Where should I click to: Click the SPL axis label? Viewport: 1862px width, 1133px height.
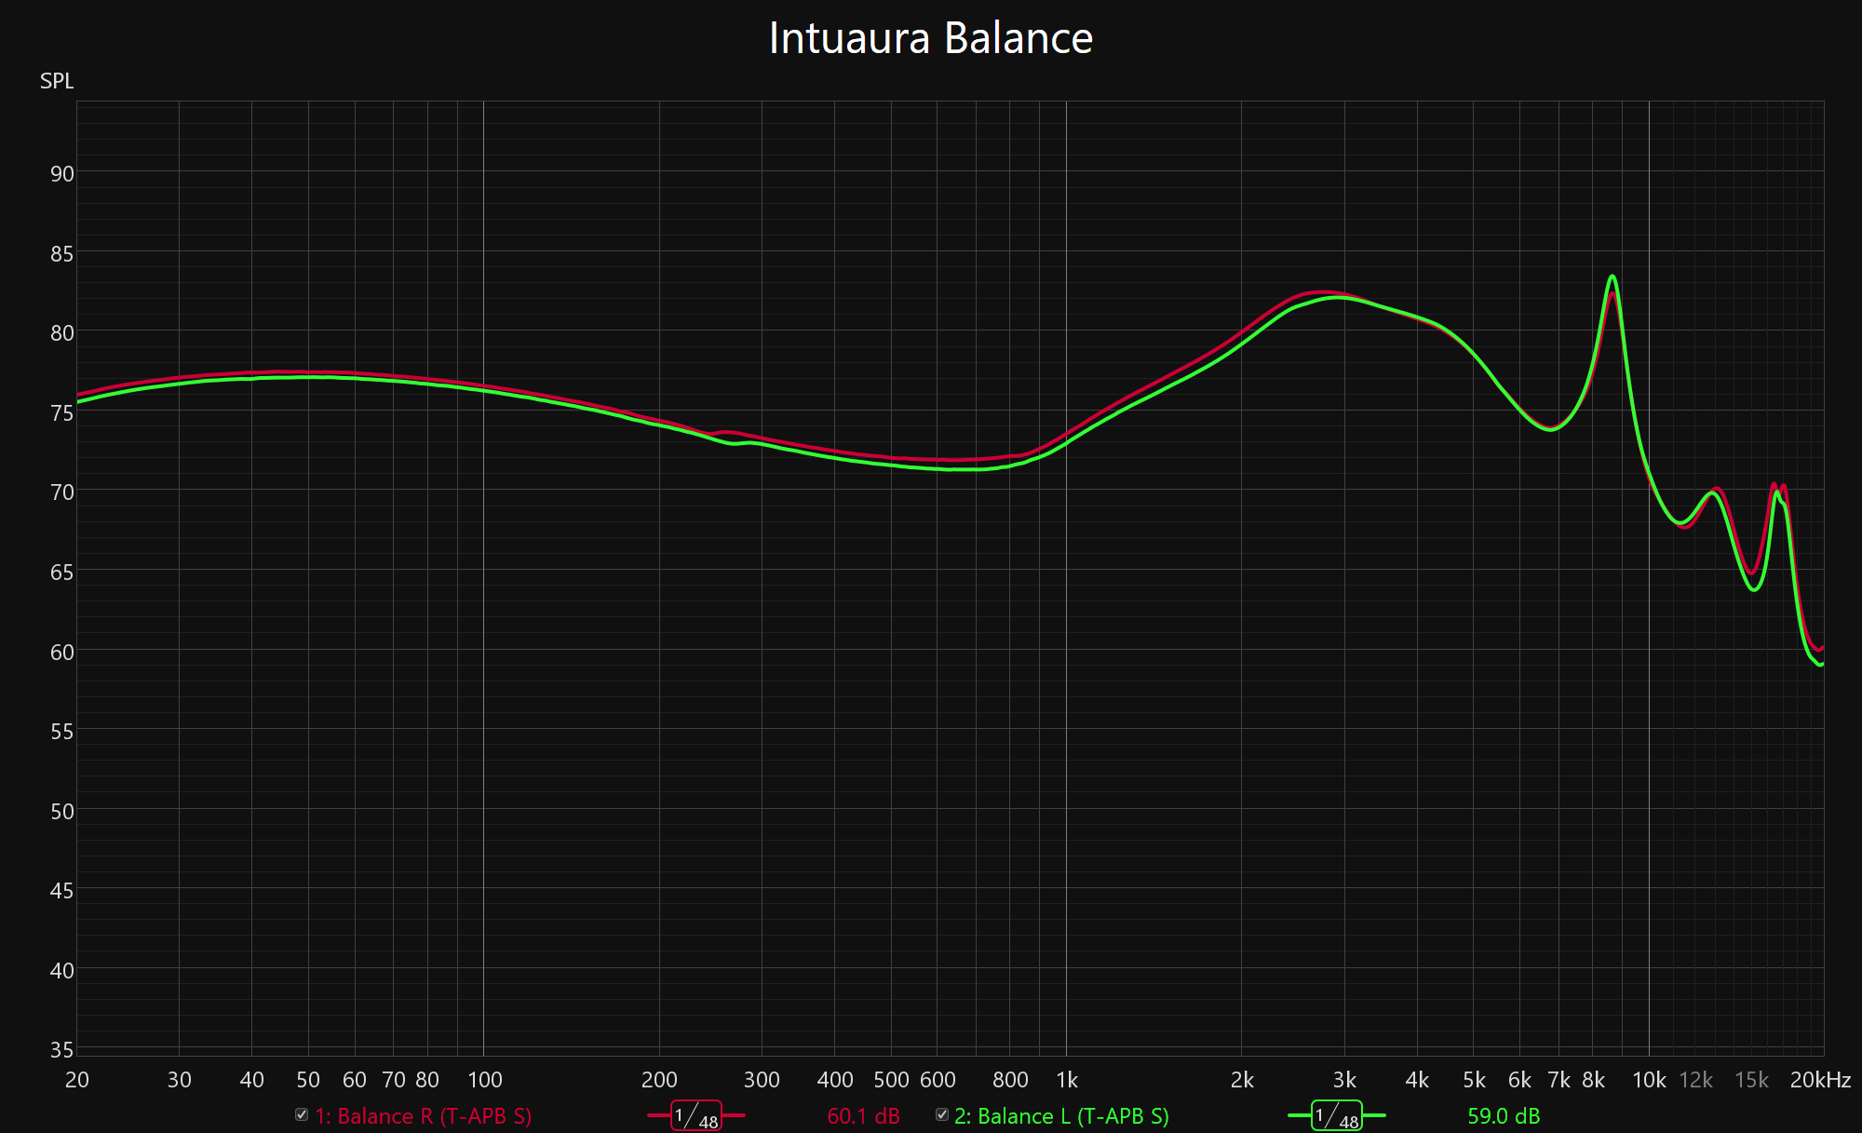point(57,81)
